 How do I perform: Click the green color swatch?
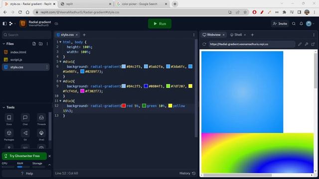pyautogui.click(x=144, y=105)
